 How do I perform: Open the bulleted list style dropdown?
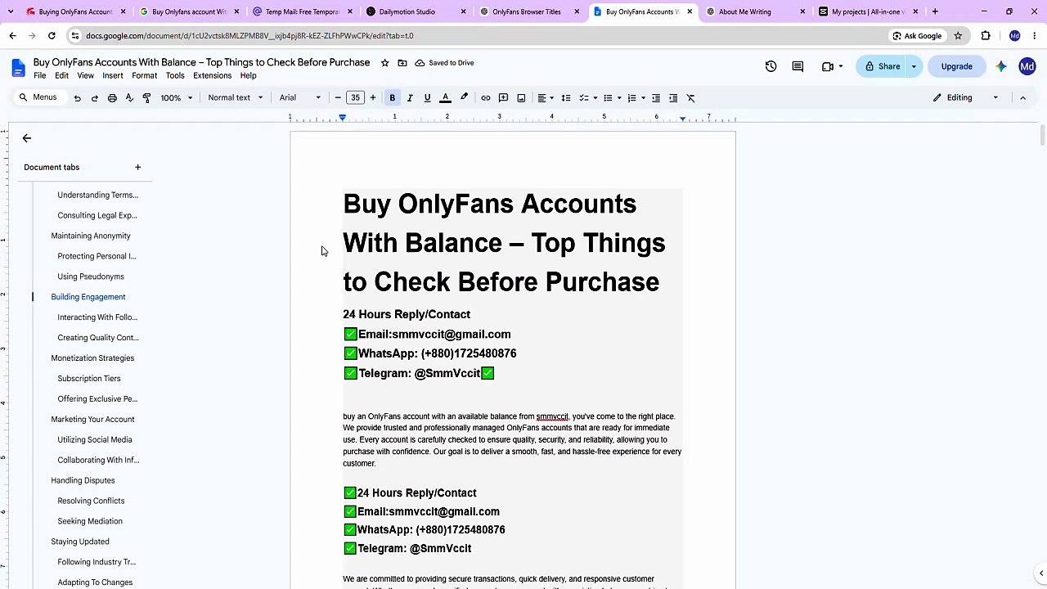(619, 98)
